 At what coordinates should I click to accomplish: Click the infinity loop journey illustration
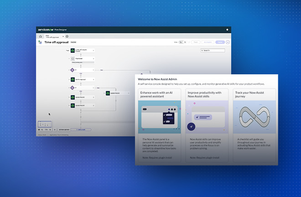click(254, 117)
